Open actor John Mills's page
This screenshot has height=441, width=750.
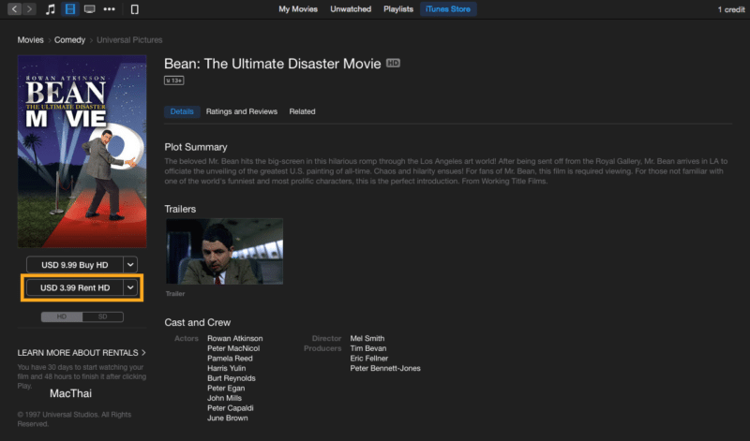click(224, 398)
